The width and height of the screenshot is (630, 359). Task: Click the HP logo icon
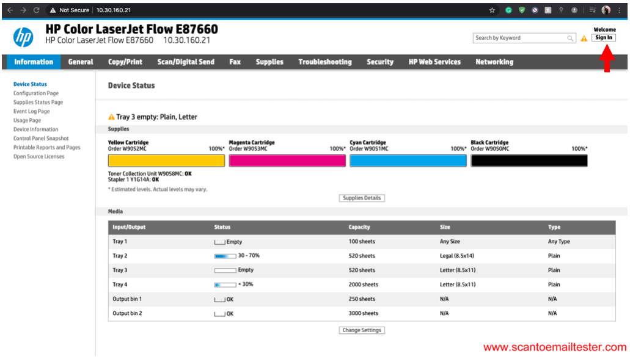(x=23, y=38)
